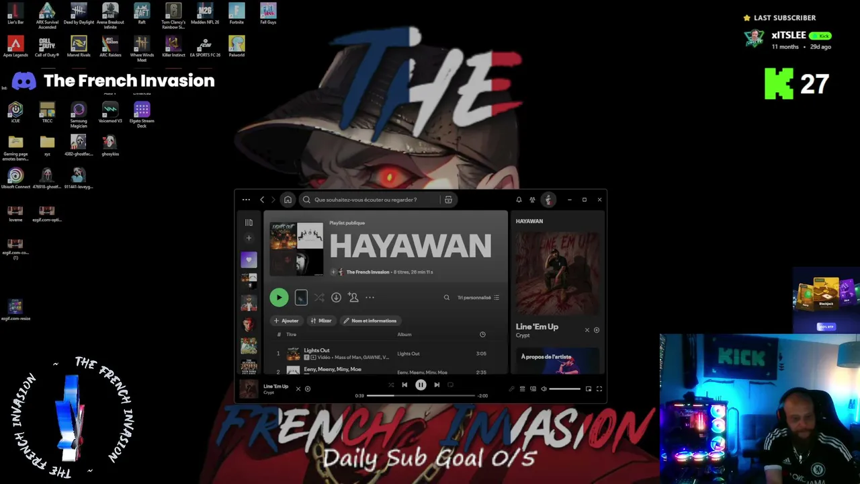Viewport: 860px width, 484px height.
Task: Pause the current song
Action: pyautogui.click(x=421, y=385)
